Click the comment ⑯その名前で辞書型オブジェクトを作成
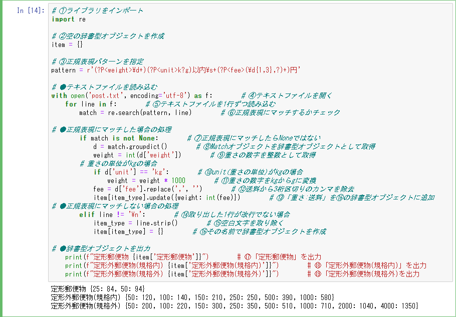The width and height of the screenshot is (456, 317). 259,231
